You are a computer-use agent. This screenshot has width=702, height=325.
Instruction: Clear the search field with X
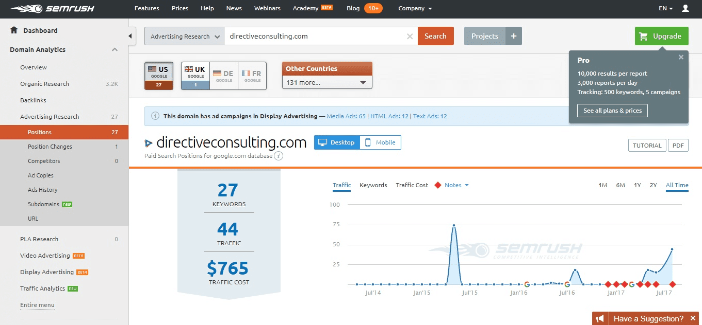pyautogui.click(x=410, y=36)
